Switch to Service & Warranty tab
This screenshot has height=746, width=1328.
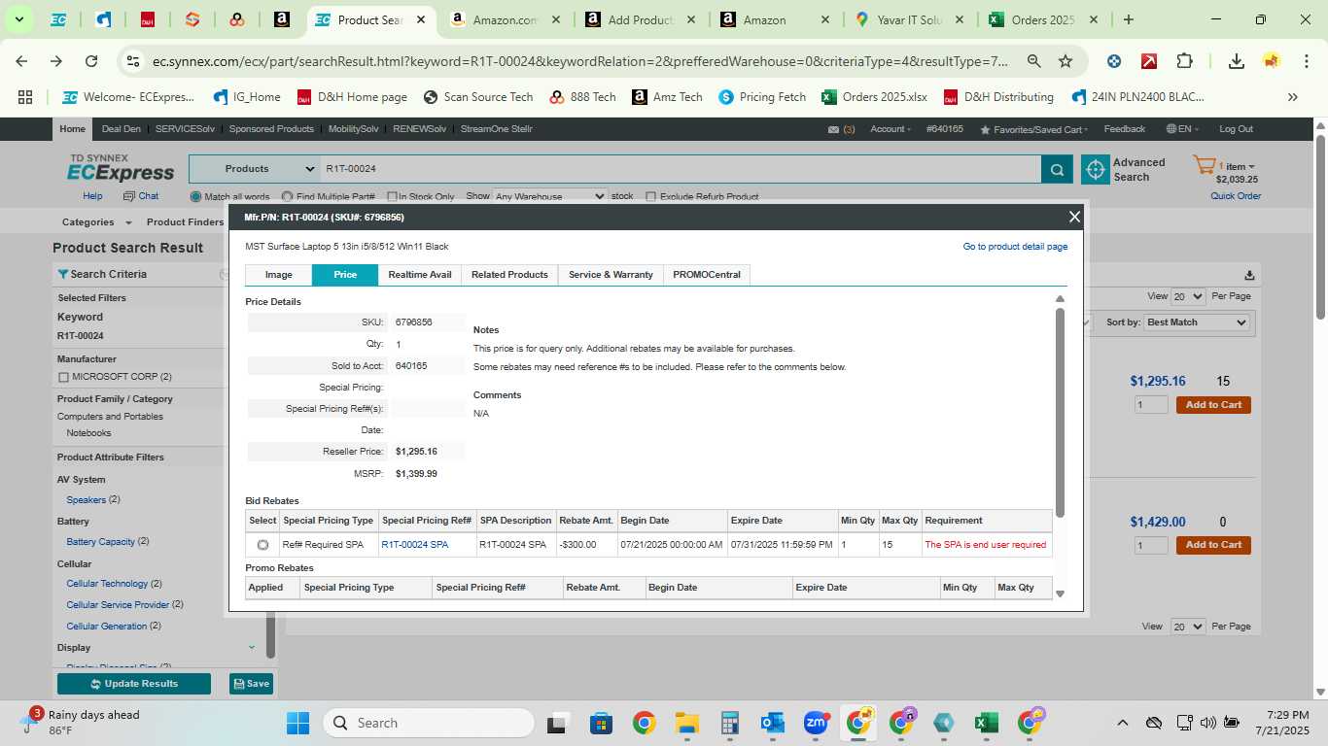pyautogui.click(x=611, y=275)
